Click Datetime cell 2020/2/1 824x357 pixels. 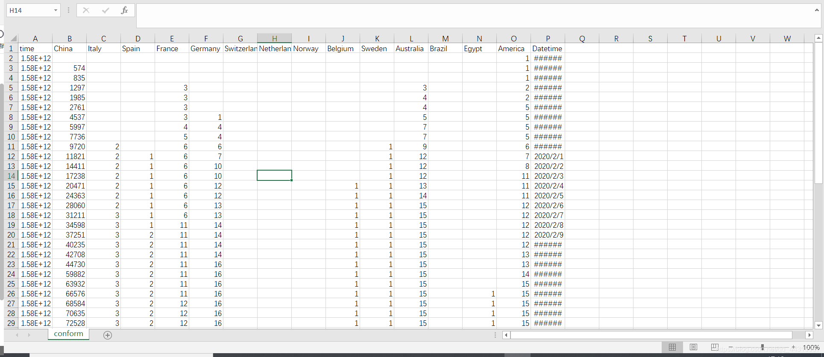[x=548, y=156]
